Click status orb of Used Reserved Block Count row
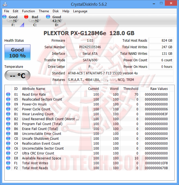Screen dimensions: 179x185 pyautogui.click(x=8, y=119)
